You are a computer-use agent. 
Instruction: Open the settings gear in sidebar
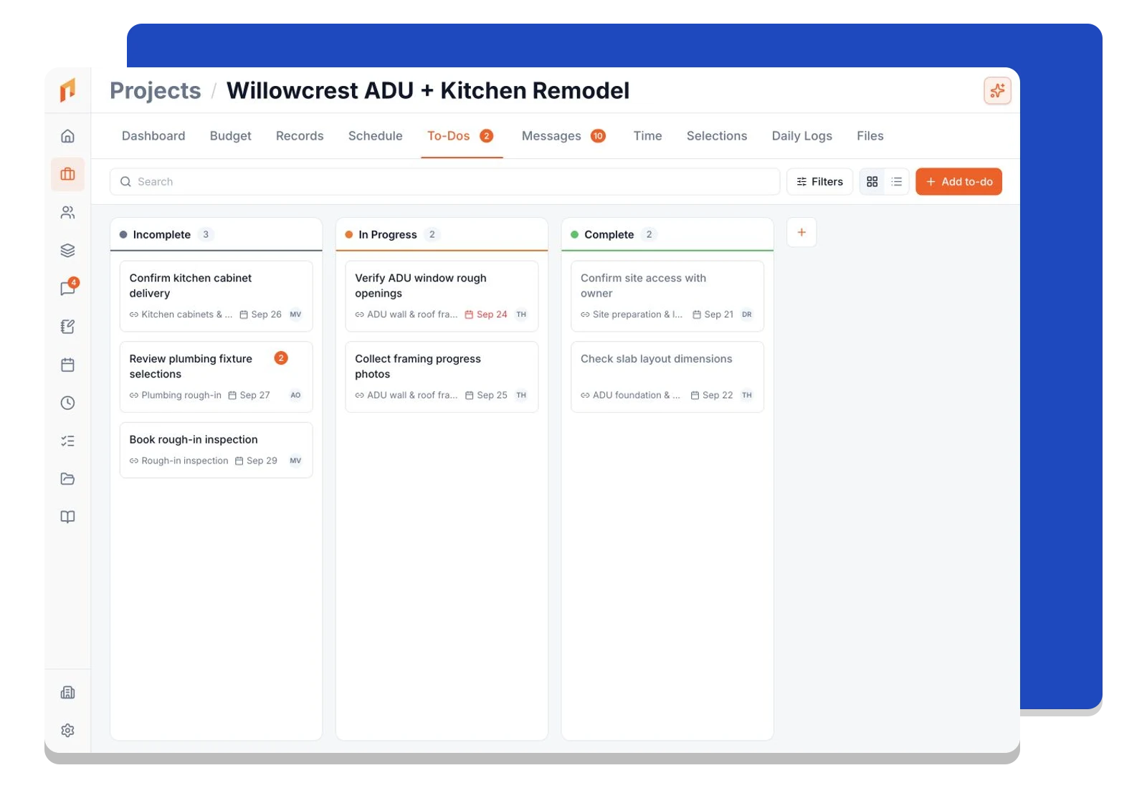point(67,730)
